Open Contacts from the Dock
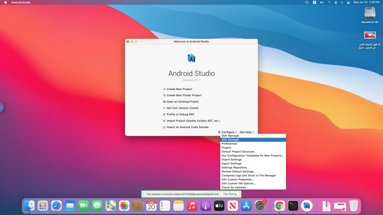The image size is (383, 215). 138,206
